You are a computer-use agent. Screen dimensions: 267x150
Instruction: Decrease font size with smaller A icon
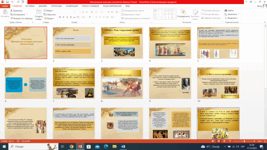point(87,12)
